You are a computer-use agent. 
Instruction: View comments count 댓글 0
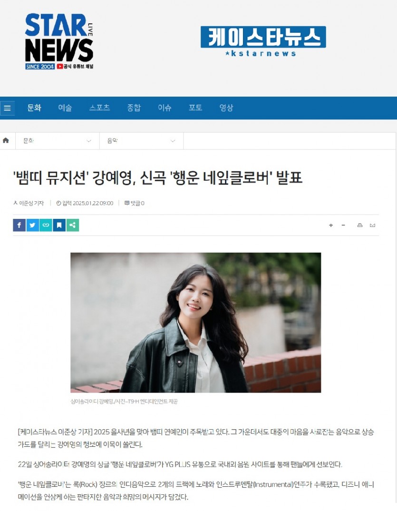pyautogui.click(x=135, y=203)
